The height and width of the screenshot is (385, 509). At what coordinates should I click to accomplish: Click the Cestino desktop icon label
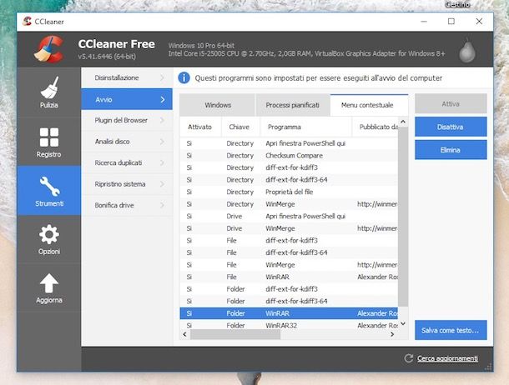tap(458, 4)
